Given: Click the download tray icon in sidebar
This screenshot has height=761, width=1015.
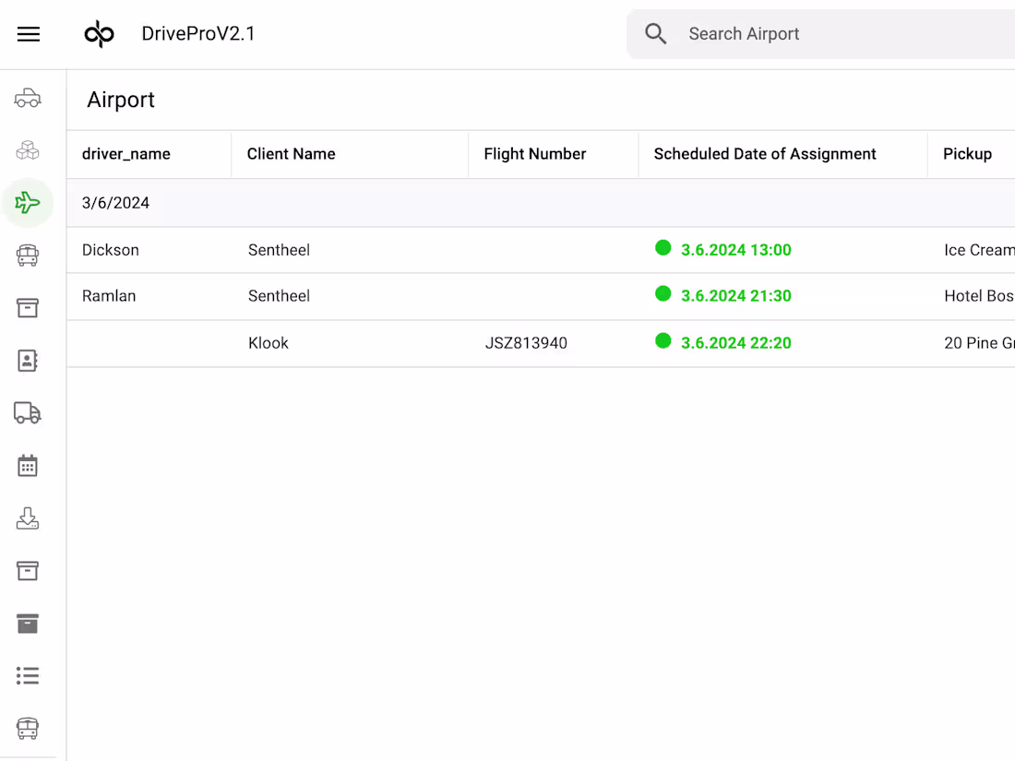Looking at the screenshot, I should (x=28, y=517).
